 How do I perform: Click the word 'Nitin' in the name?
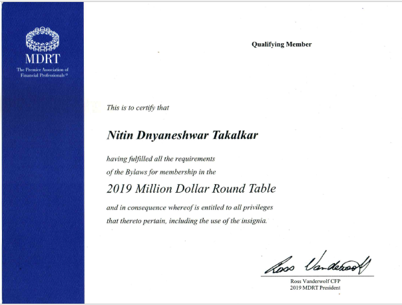120,135
